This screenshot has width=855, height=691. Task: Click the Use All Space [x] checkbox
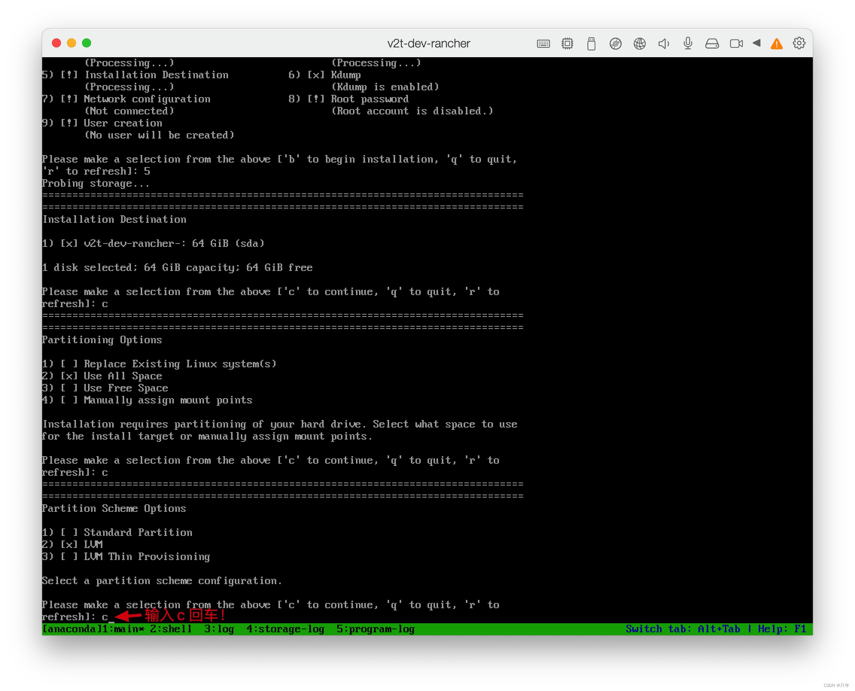tap(69, 376)
